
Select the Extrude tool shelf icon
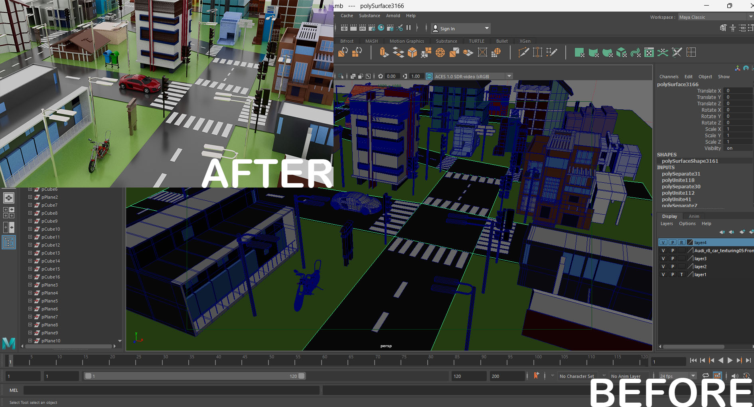click(x=384, y=52)
